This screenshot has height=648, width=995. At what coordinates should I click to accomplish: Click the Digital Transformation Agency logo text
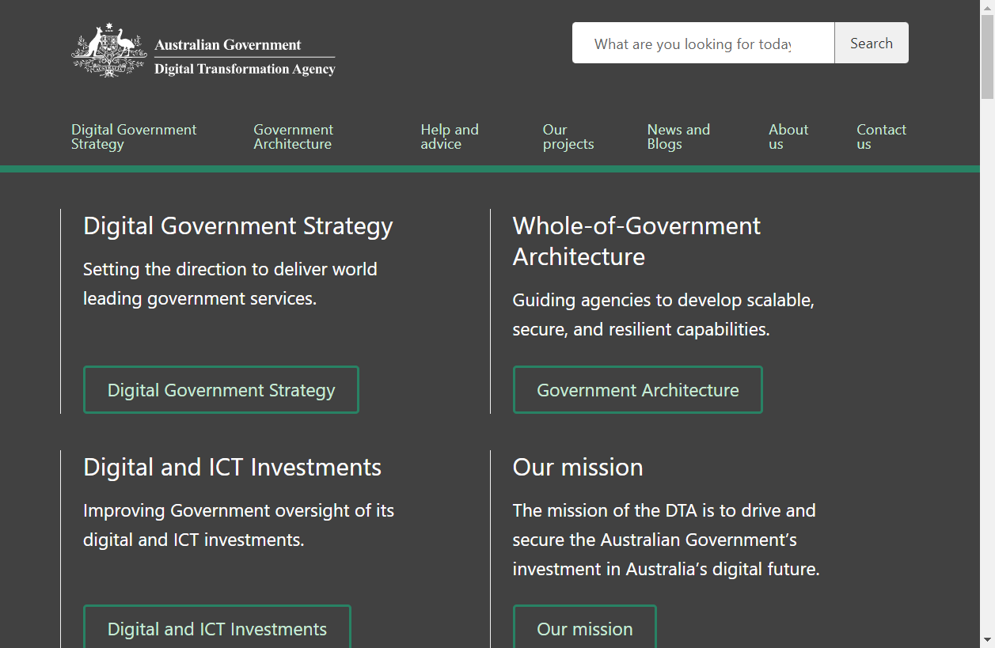tap(245, 69)
